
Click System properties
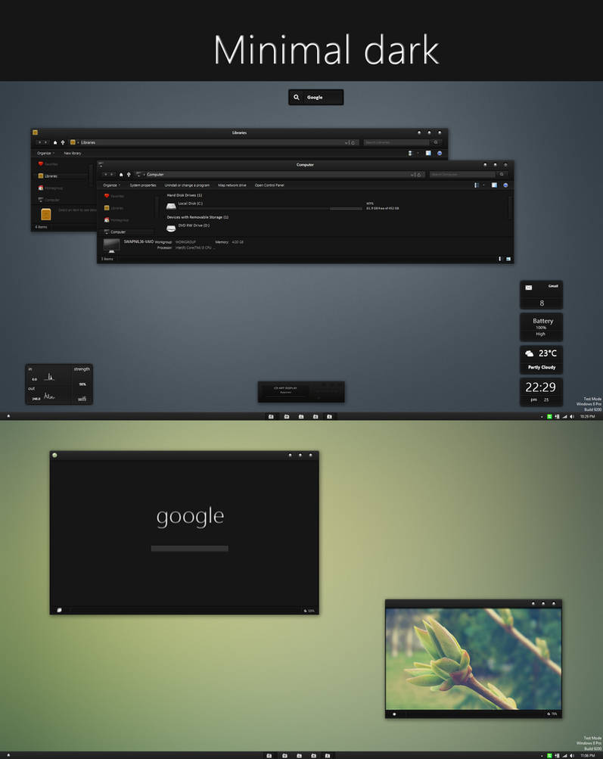(143, 185)
